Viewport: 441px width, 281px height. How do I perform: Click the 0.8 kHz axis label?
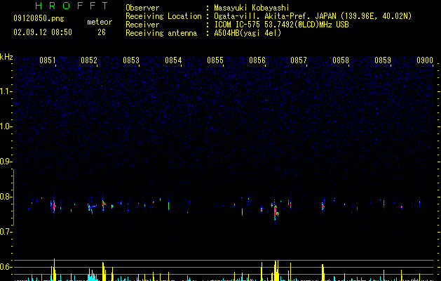point(6,197)
